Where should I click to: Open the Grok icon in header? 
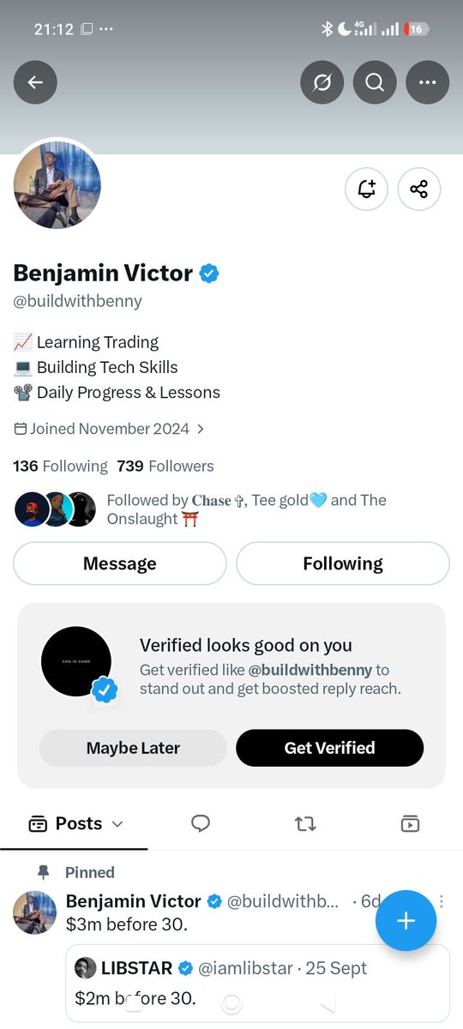322,82
